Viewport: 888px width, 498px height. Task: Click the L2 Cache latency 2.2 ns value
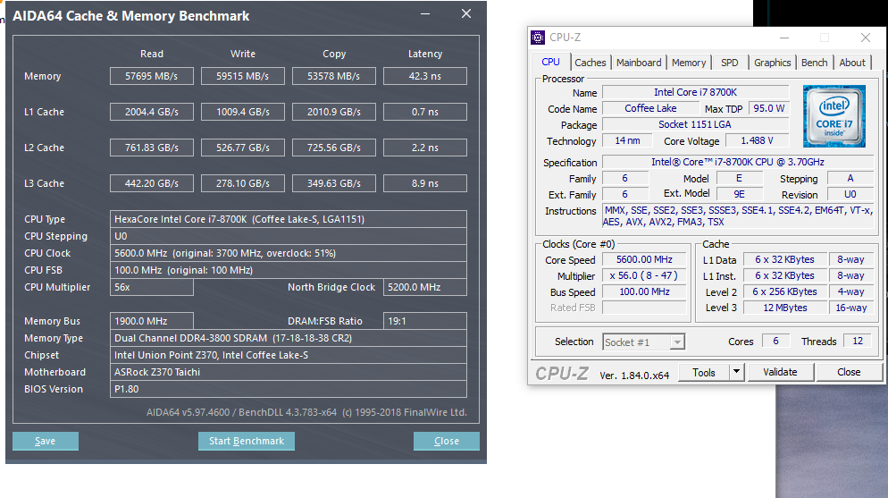[425, 148]
